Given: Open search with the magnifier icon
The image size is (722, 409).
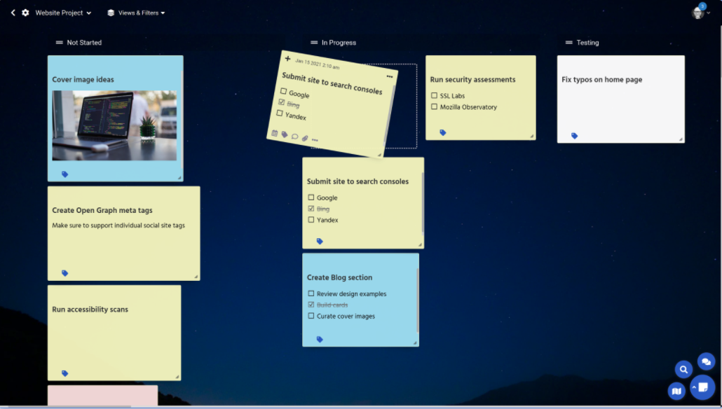Looking at the screenshot, I should (x=683, y=368).
